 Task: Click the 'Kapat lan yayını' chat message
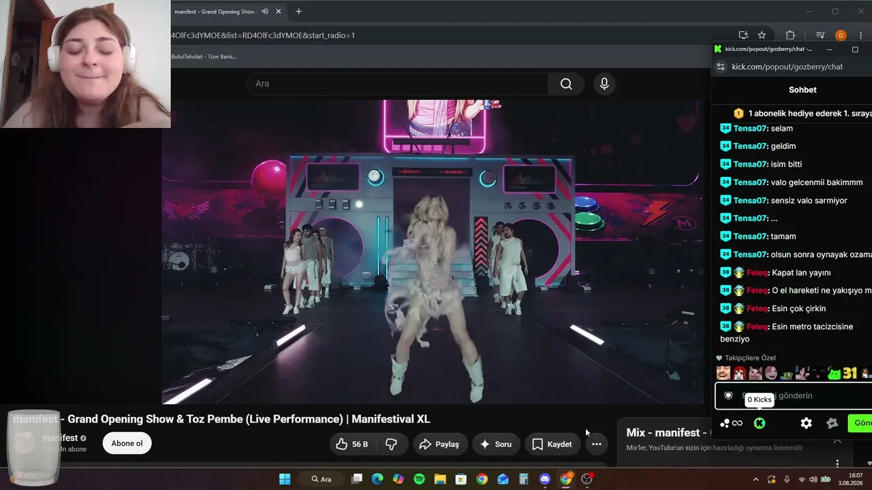pyautogui.click(x=801, y=273)
